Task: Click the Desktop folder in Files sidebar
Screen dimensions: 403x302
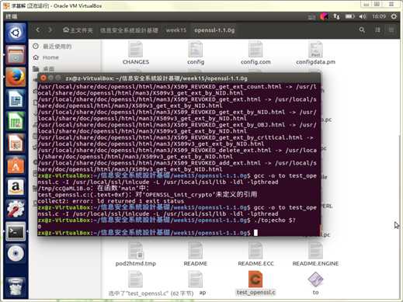Action: coord(44,68)
